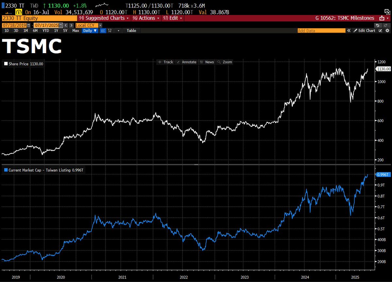
Task: Select the Max range tab
Action: 75,30
